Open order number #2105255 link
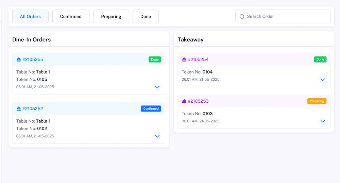340x183 pixels. click(33, 59)
